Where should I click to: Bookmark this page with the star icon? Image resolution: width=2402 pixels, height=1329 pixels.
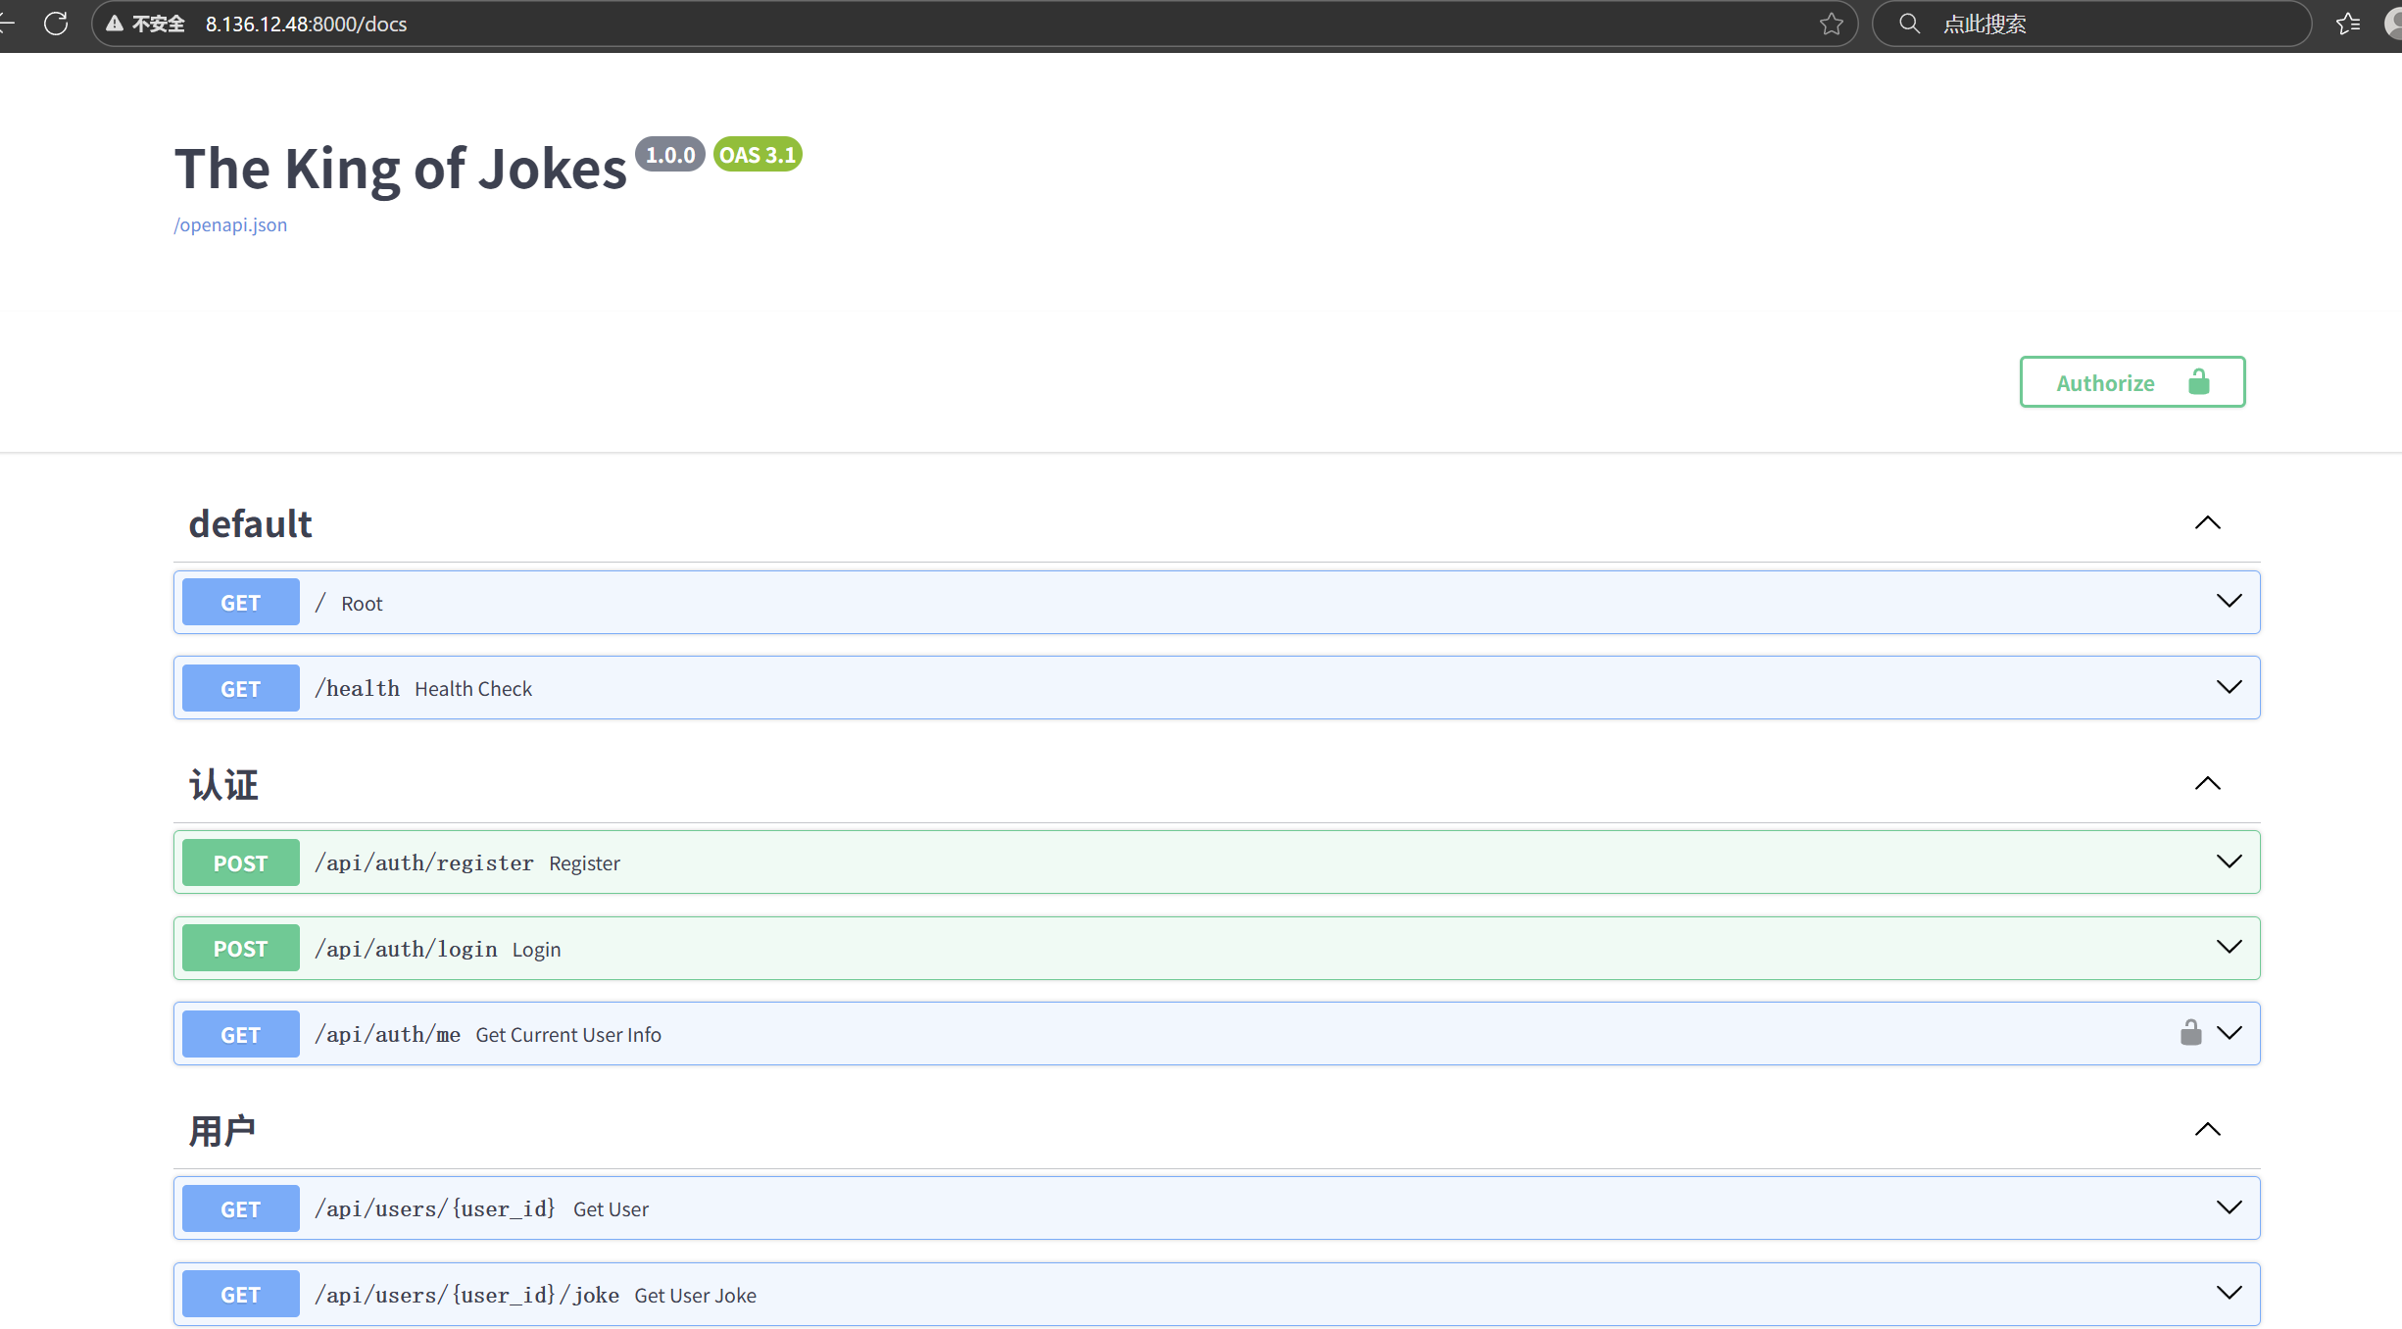pyautogui.click(x=1831, y=24)
